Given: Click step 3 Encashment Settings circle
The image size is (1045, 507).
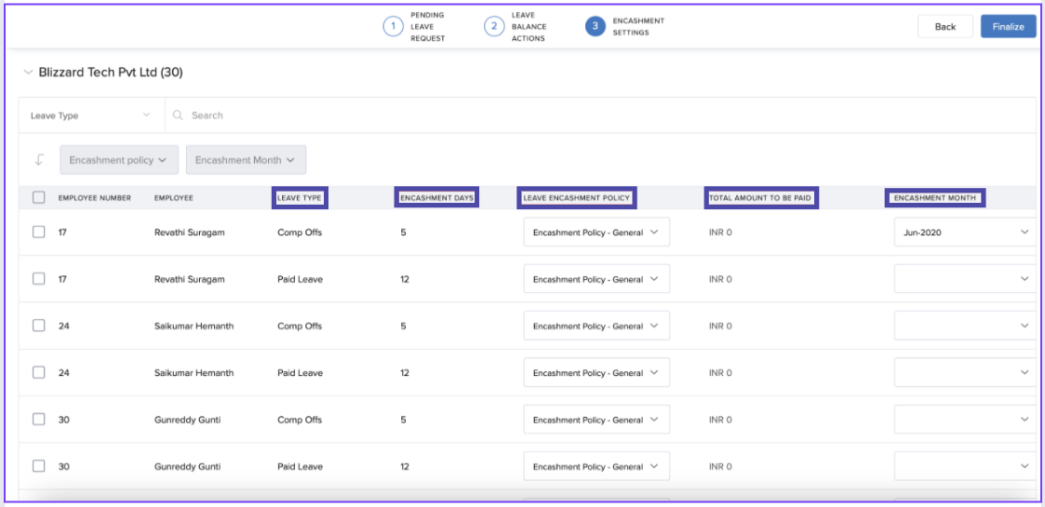Looking at the screenshot, I should (596, 27).
